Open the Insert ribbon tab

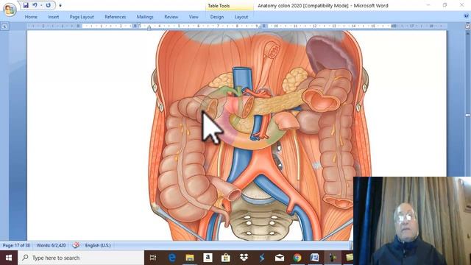[54, 17]
